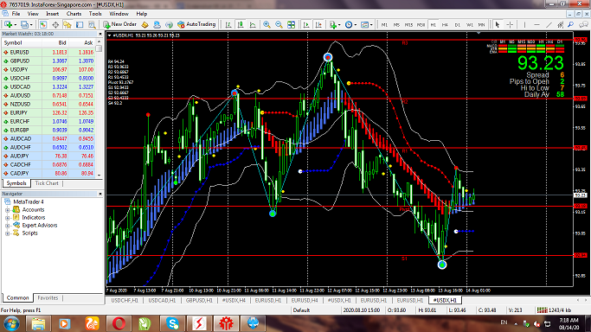The width and height of the screenshot is (591, 332).
Task: Open the indicators list dropdown
Action: [335, 24]
